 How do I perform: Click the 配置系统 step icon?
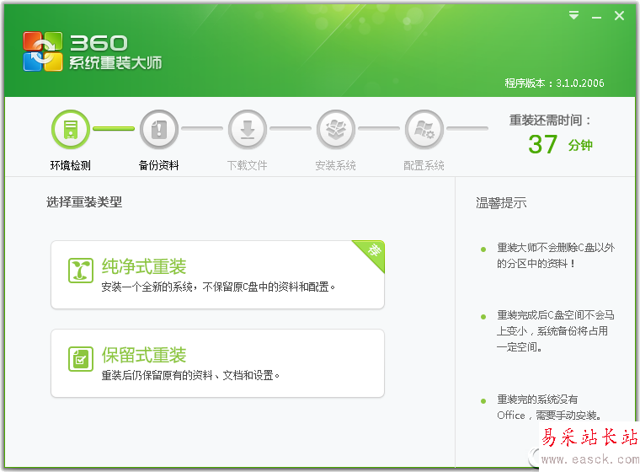click(424, 129)
